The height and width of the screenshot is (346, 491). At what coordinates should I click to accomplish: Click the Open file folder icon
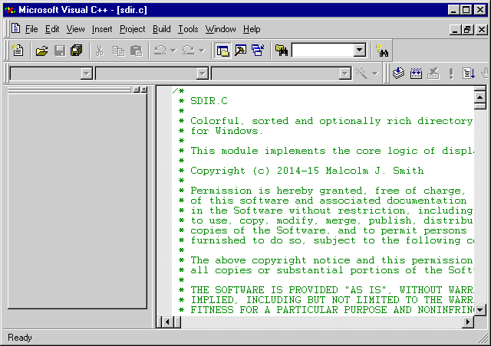coord(41,51)
